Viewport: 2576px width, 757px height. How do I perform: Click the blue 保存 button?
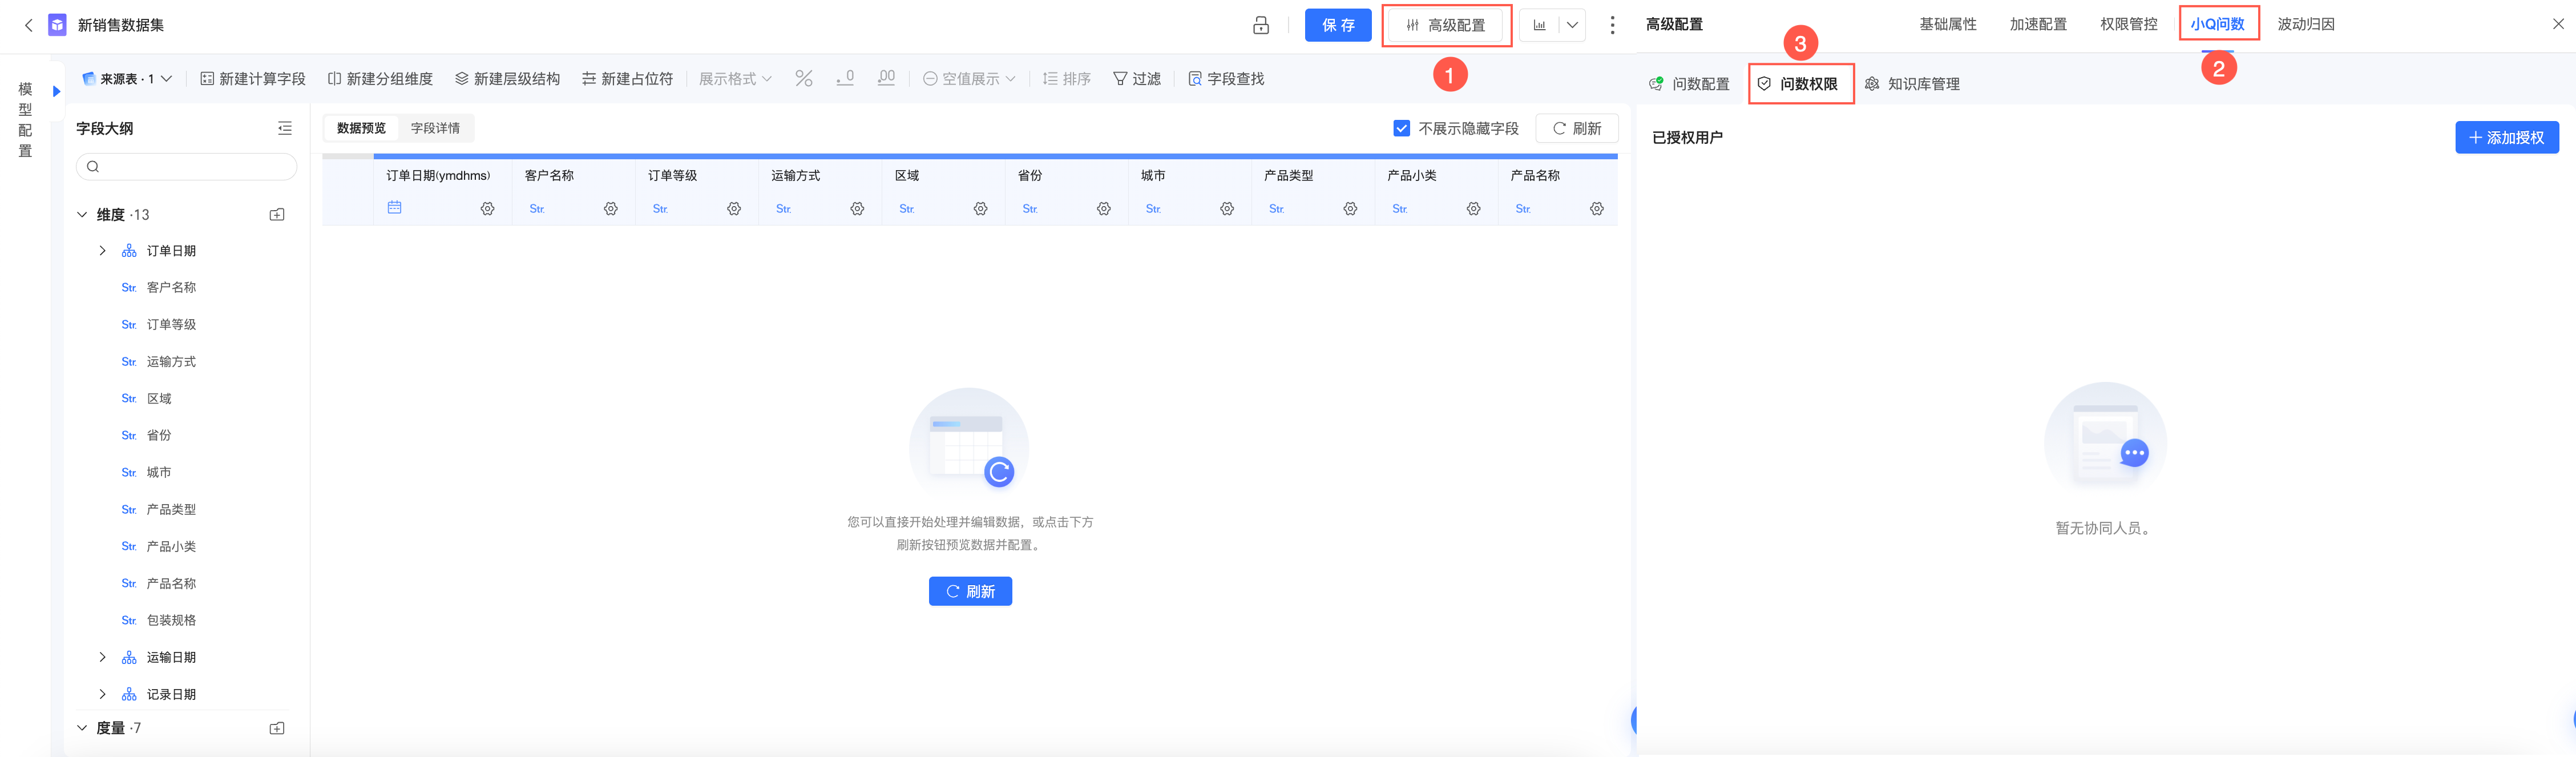pyautogui.click(x=1337, y=25)
